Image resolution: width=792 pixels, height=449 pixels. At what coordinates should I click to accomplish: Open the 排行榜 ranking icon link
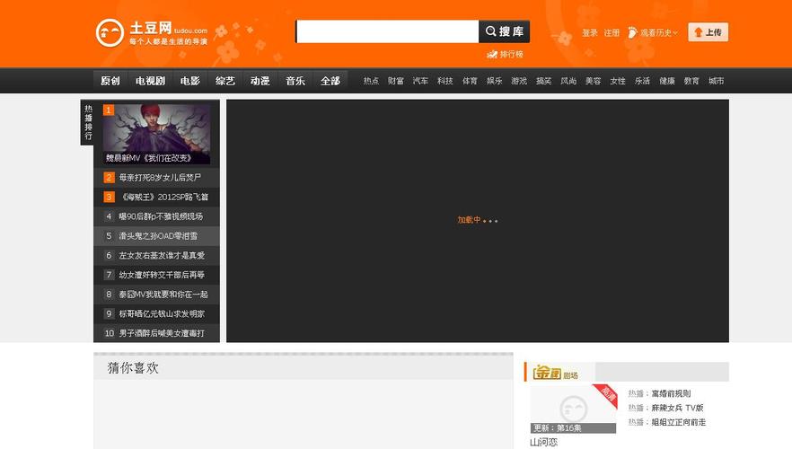tap(505, 54)
